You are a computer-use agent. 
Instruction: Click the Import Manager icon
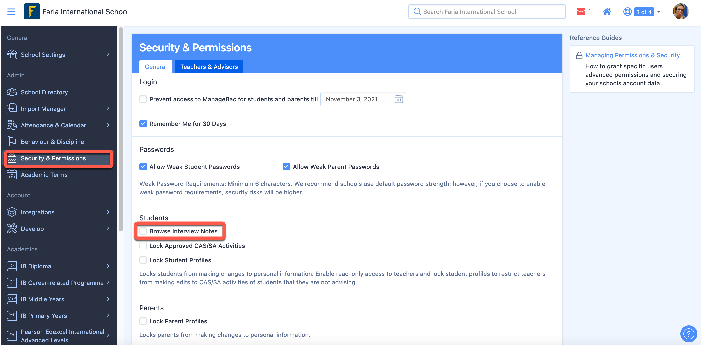(12, 109)
